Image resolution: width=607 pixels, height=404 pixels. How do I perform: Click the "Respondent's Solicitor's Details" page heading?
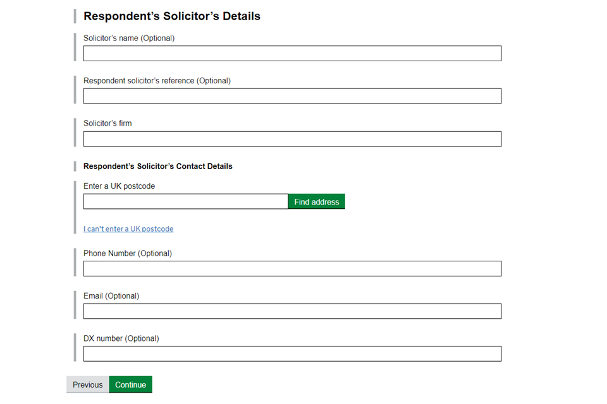click(172, 16)
